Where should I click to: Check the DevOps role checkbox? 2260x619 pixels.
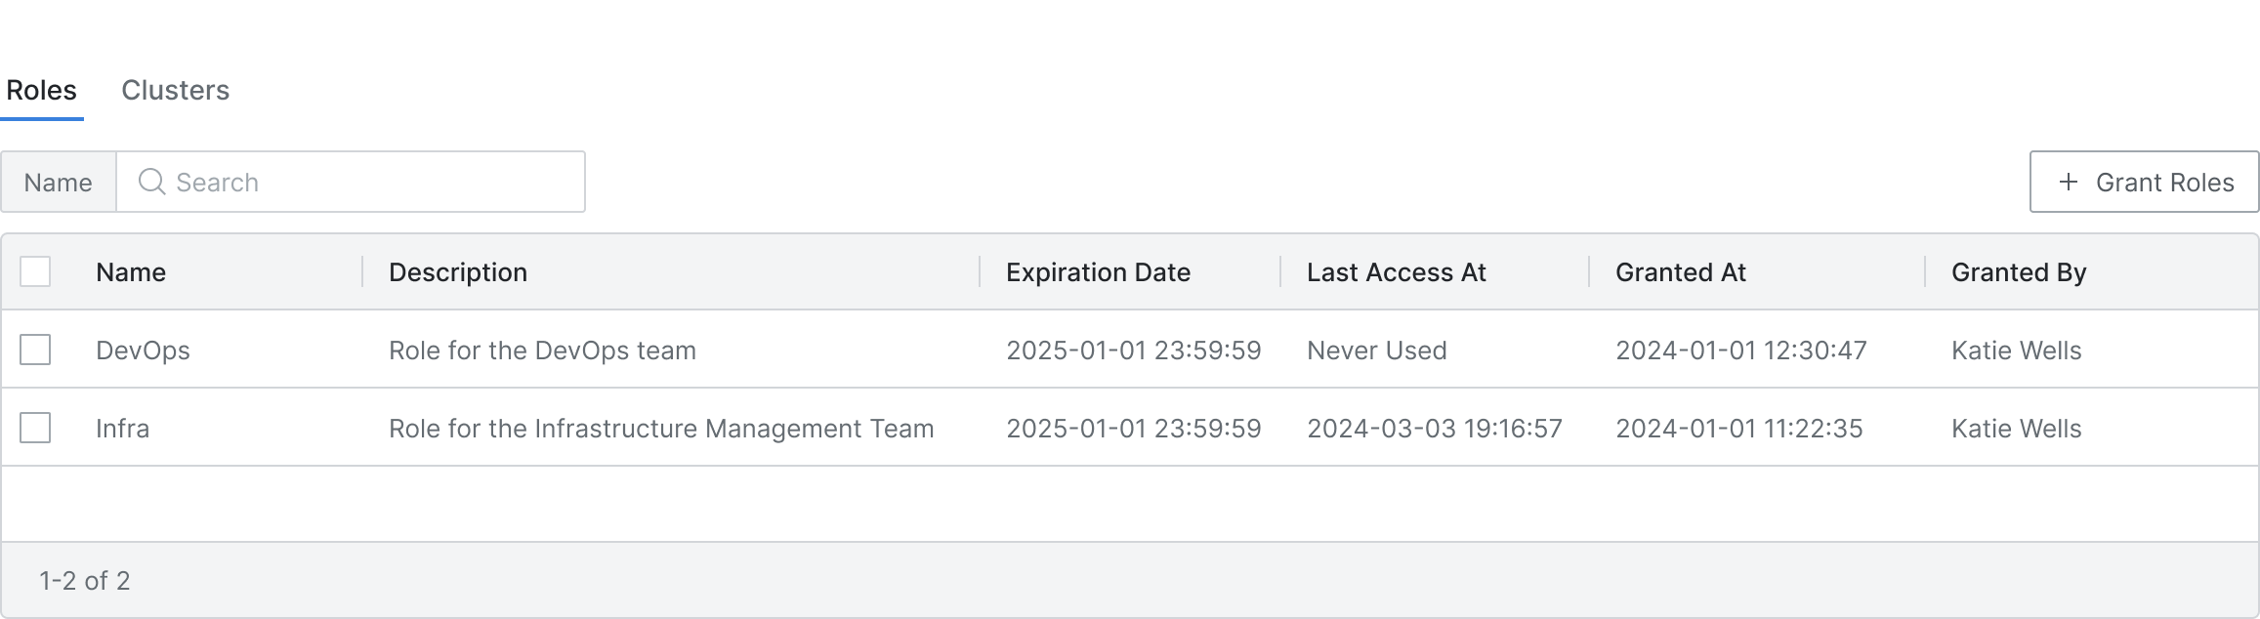click(x=35, y=350)
